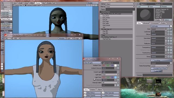Open the Intensity Falloff dropdown
Image resolution: width=174 pixels, height=98 pixels.
click(110, 82)
